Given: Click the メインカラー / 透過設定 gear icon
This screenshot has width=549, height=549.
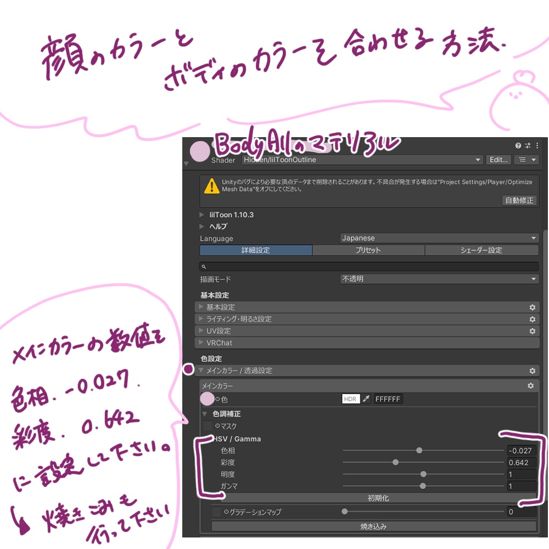Looking at the screenshot, I should click(x=531, y=370).
